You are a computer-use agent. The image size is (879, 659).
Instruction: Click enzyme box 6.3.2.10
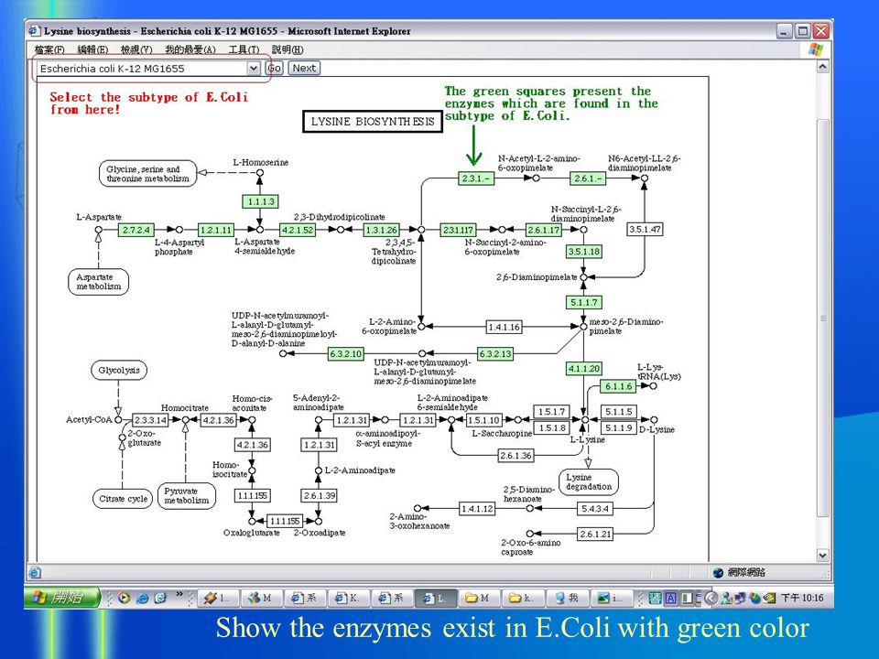click(345, 353)
